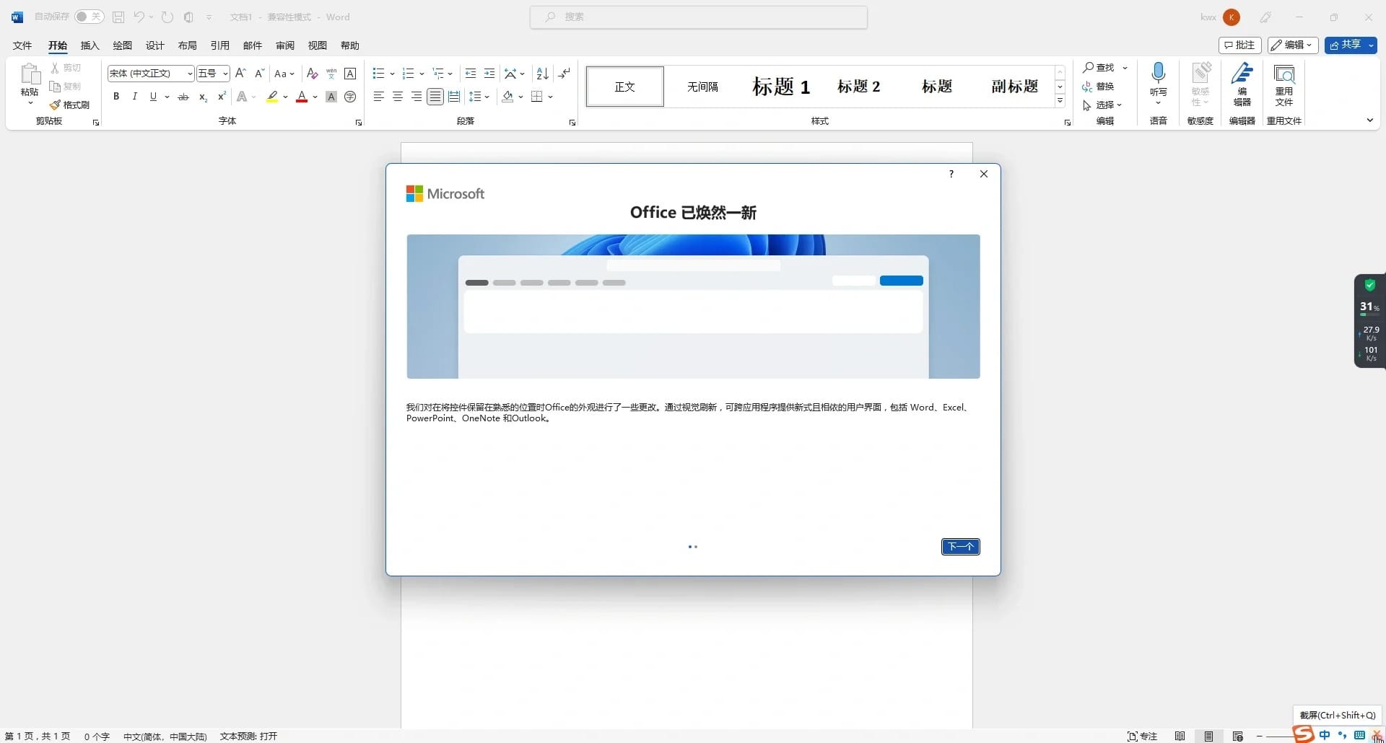Click the Format Painter tool
Screen dimensions: 1386x743
click(x=70, y=105)
